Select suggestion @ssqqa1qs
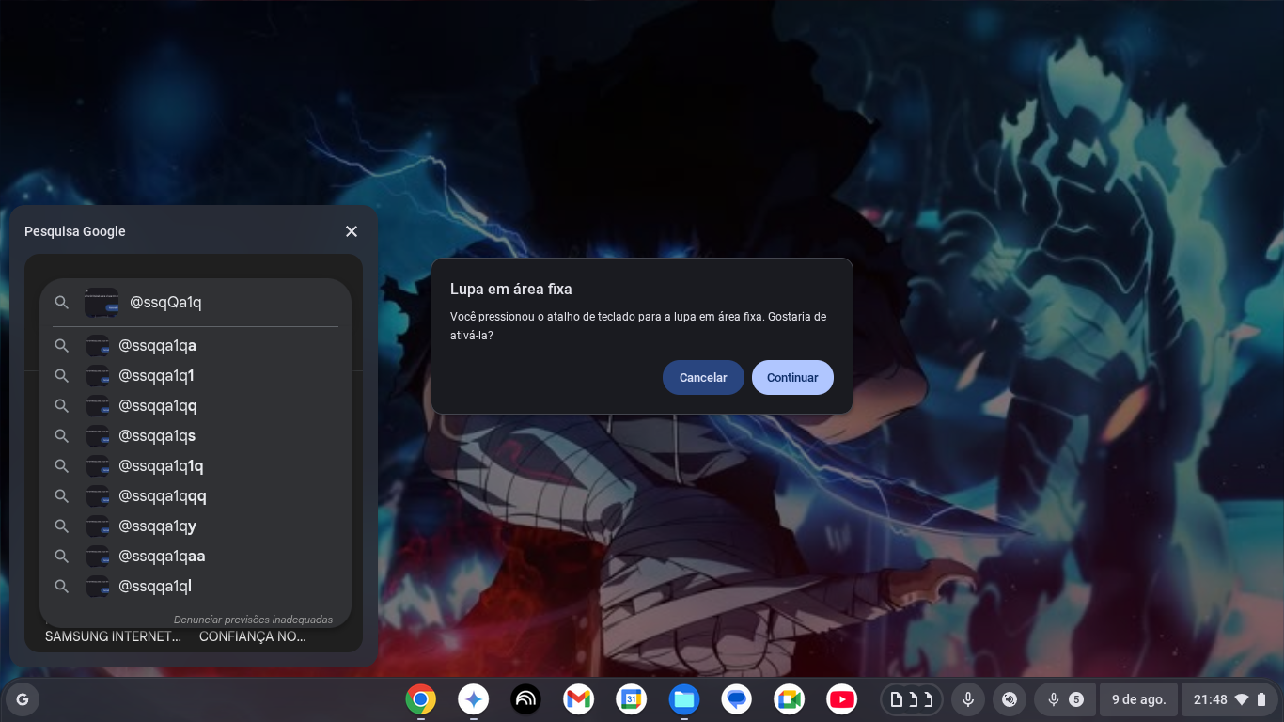Viewport: 1284px width, 722px height. pyautogui.click(x=196, y=435)
